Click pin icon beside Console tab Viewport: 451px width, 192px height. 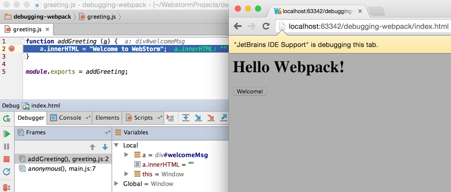(x=87, y=118)
